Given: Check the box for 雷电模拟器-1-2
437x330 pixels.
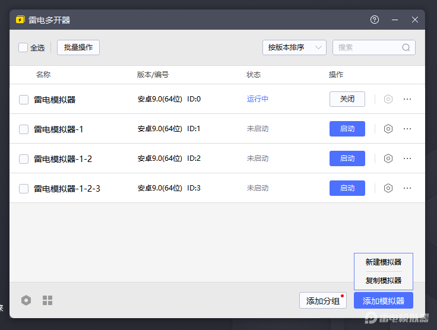Looking at the screenshot, I should pos(24,159).
